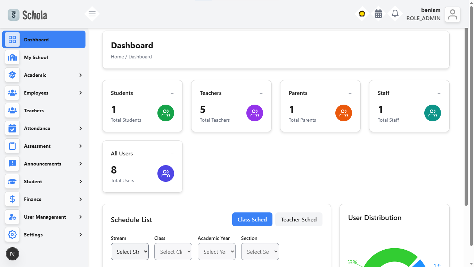Click the page vertical scrollbar
Viewport: 474px width, 267px height.
tap(466, 115)
